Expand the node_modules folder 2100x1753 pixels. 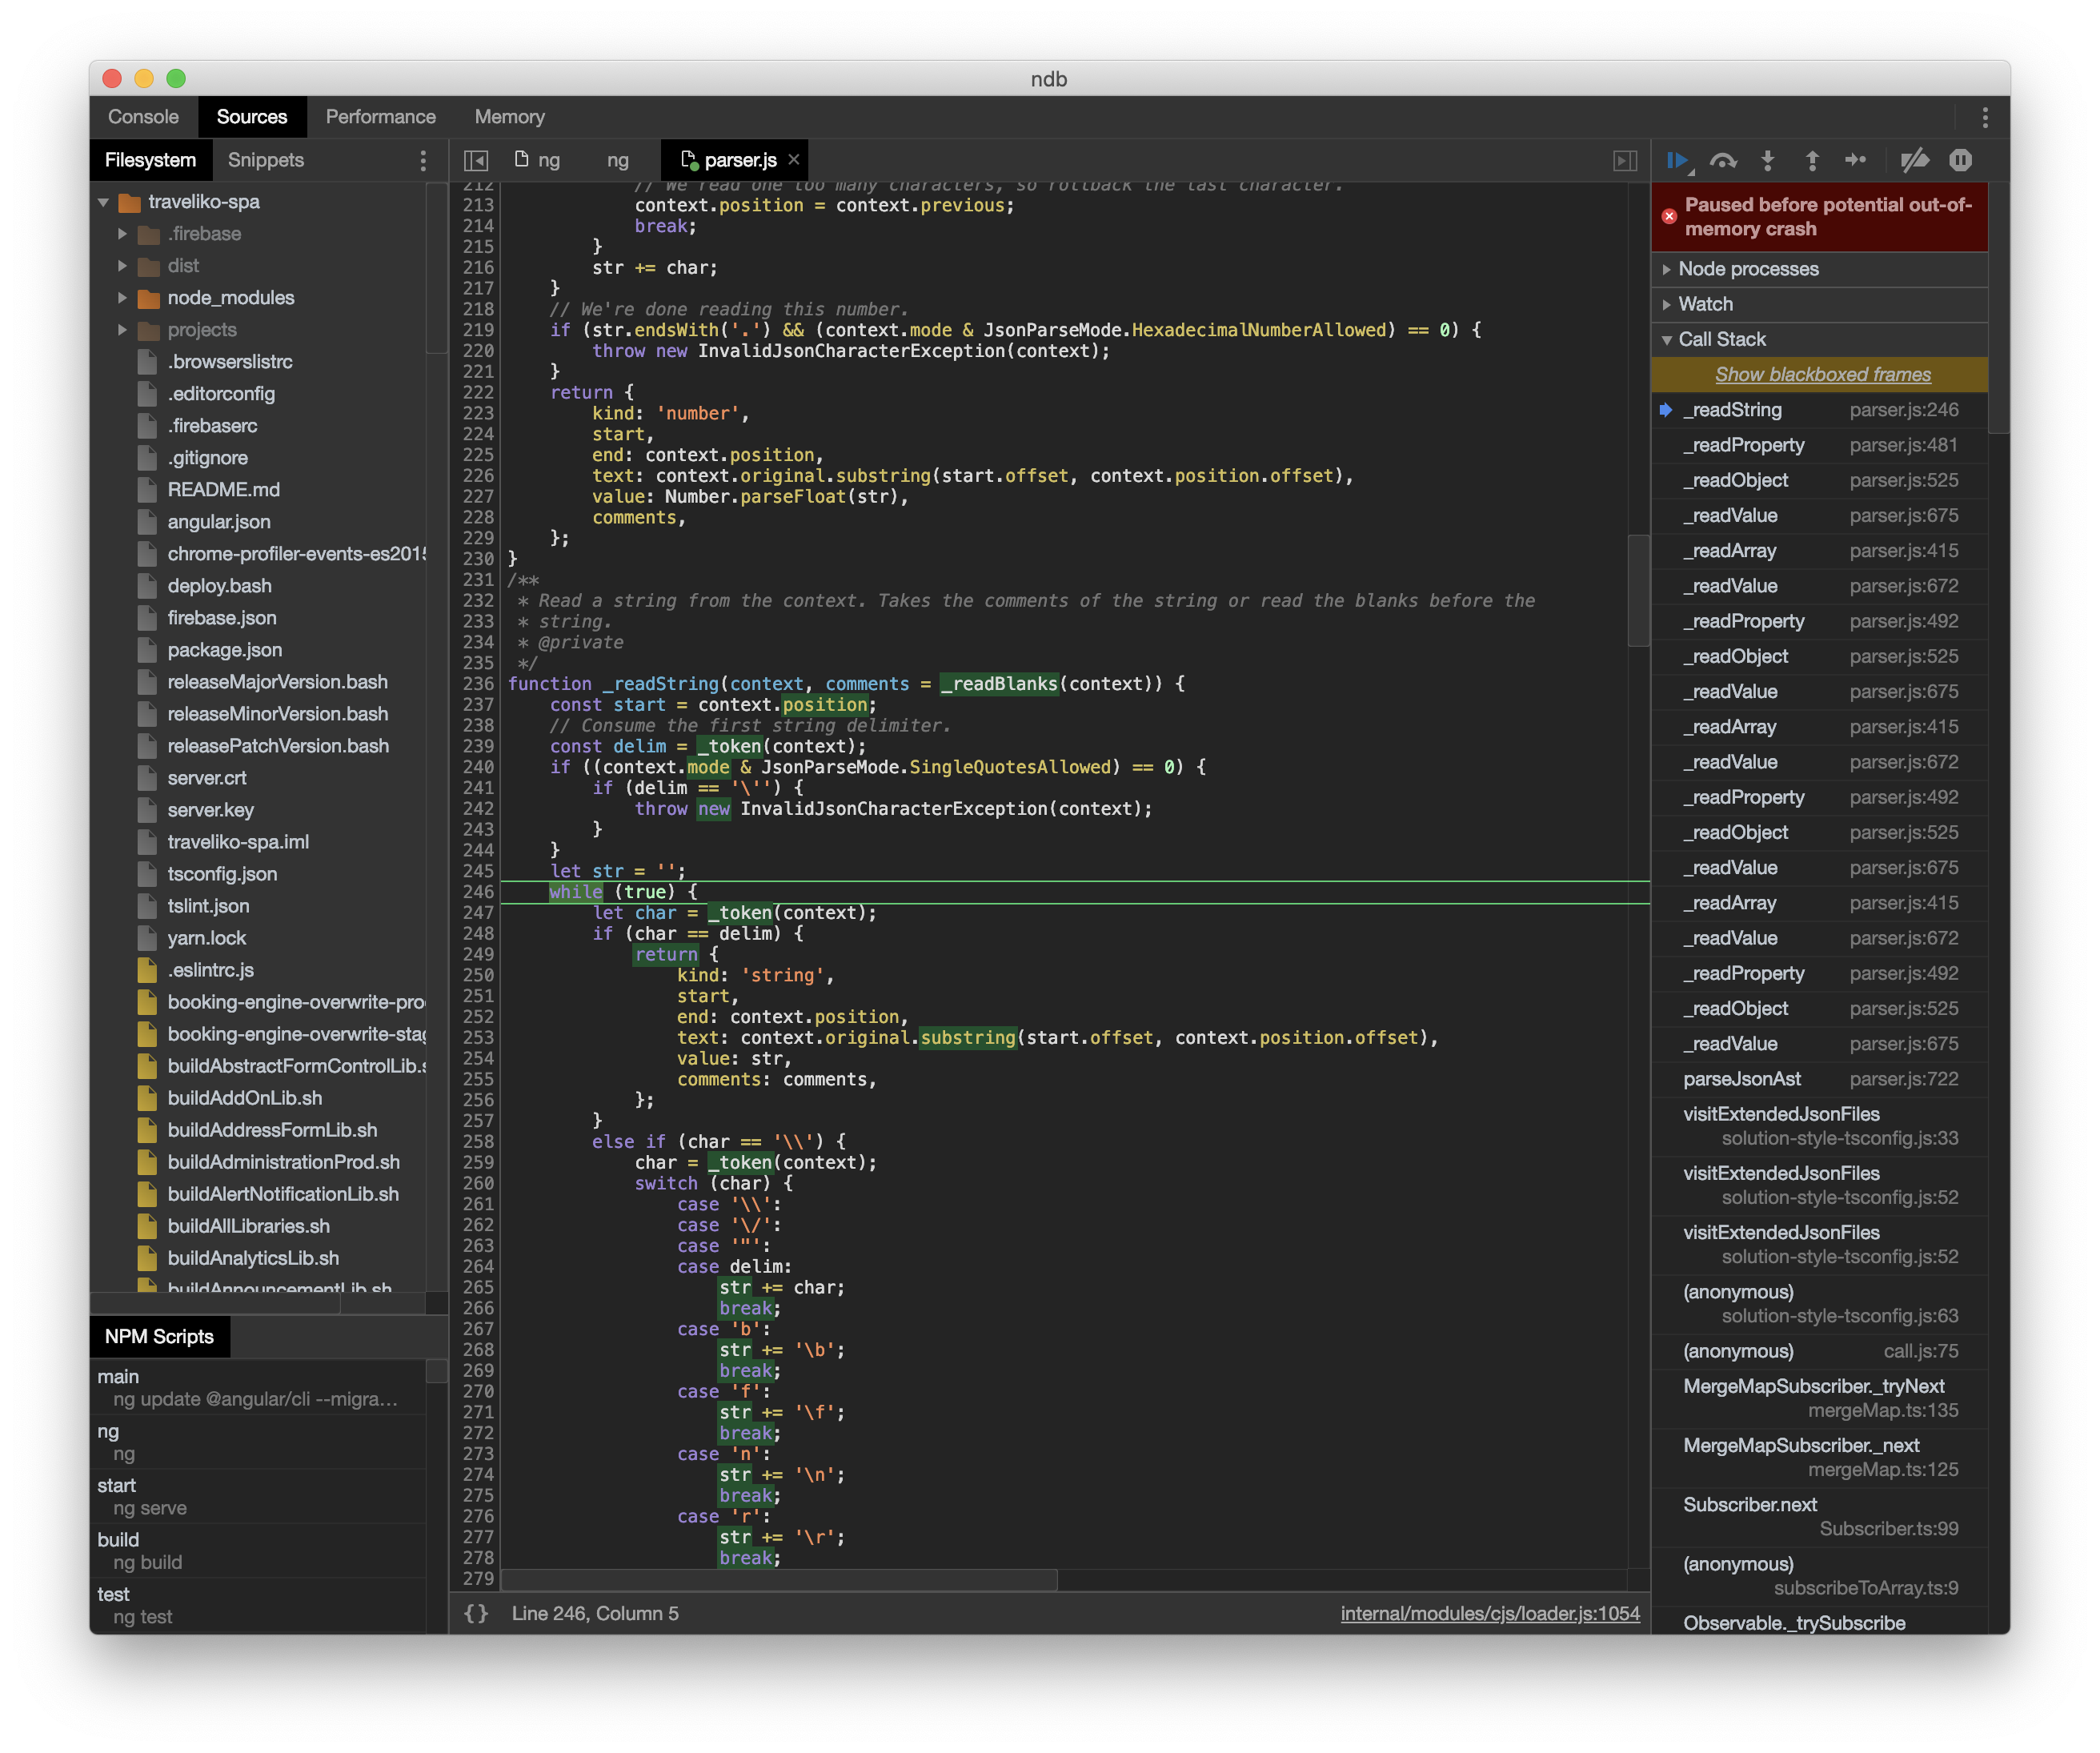tap(122, 298)
